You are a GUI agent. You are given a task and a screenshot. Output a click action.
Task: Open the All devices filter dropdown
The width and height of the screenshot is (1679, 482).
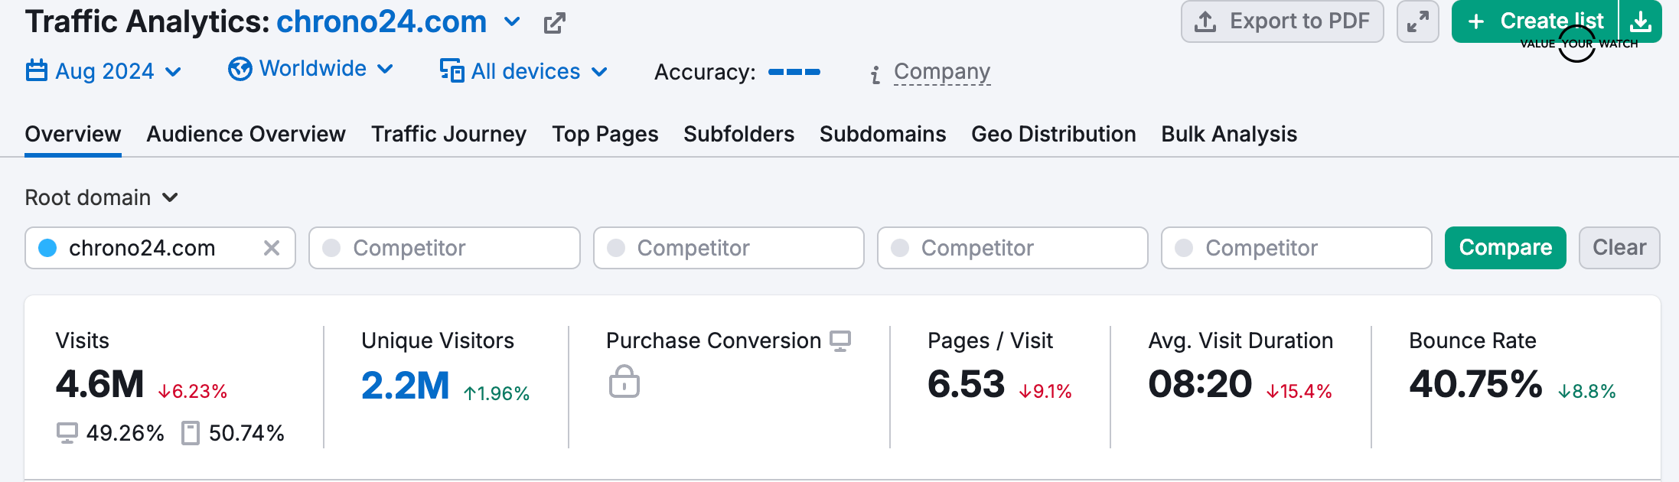pyautogui.click(x=524, y=71)
